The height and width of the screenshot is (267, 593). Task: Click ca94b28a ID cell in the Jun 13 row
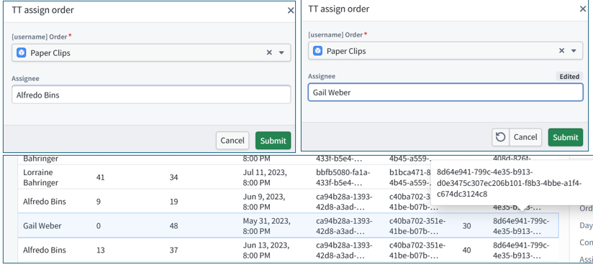coord(344,250)
